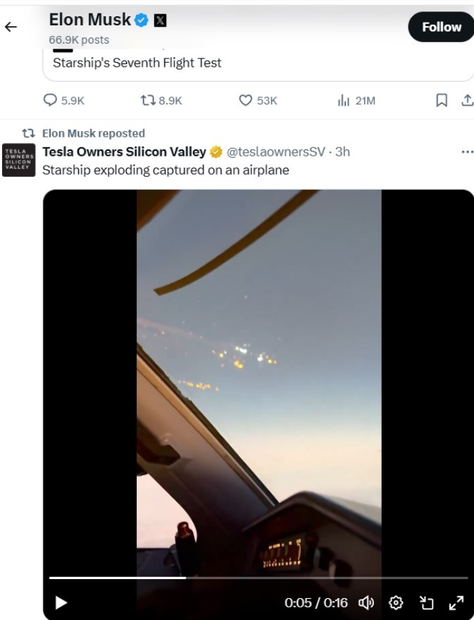
Task: Open the Tesla Owners Silicon Valley name link
Action: tap(124, 151)
